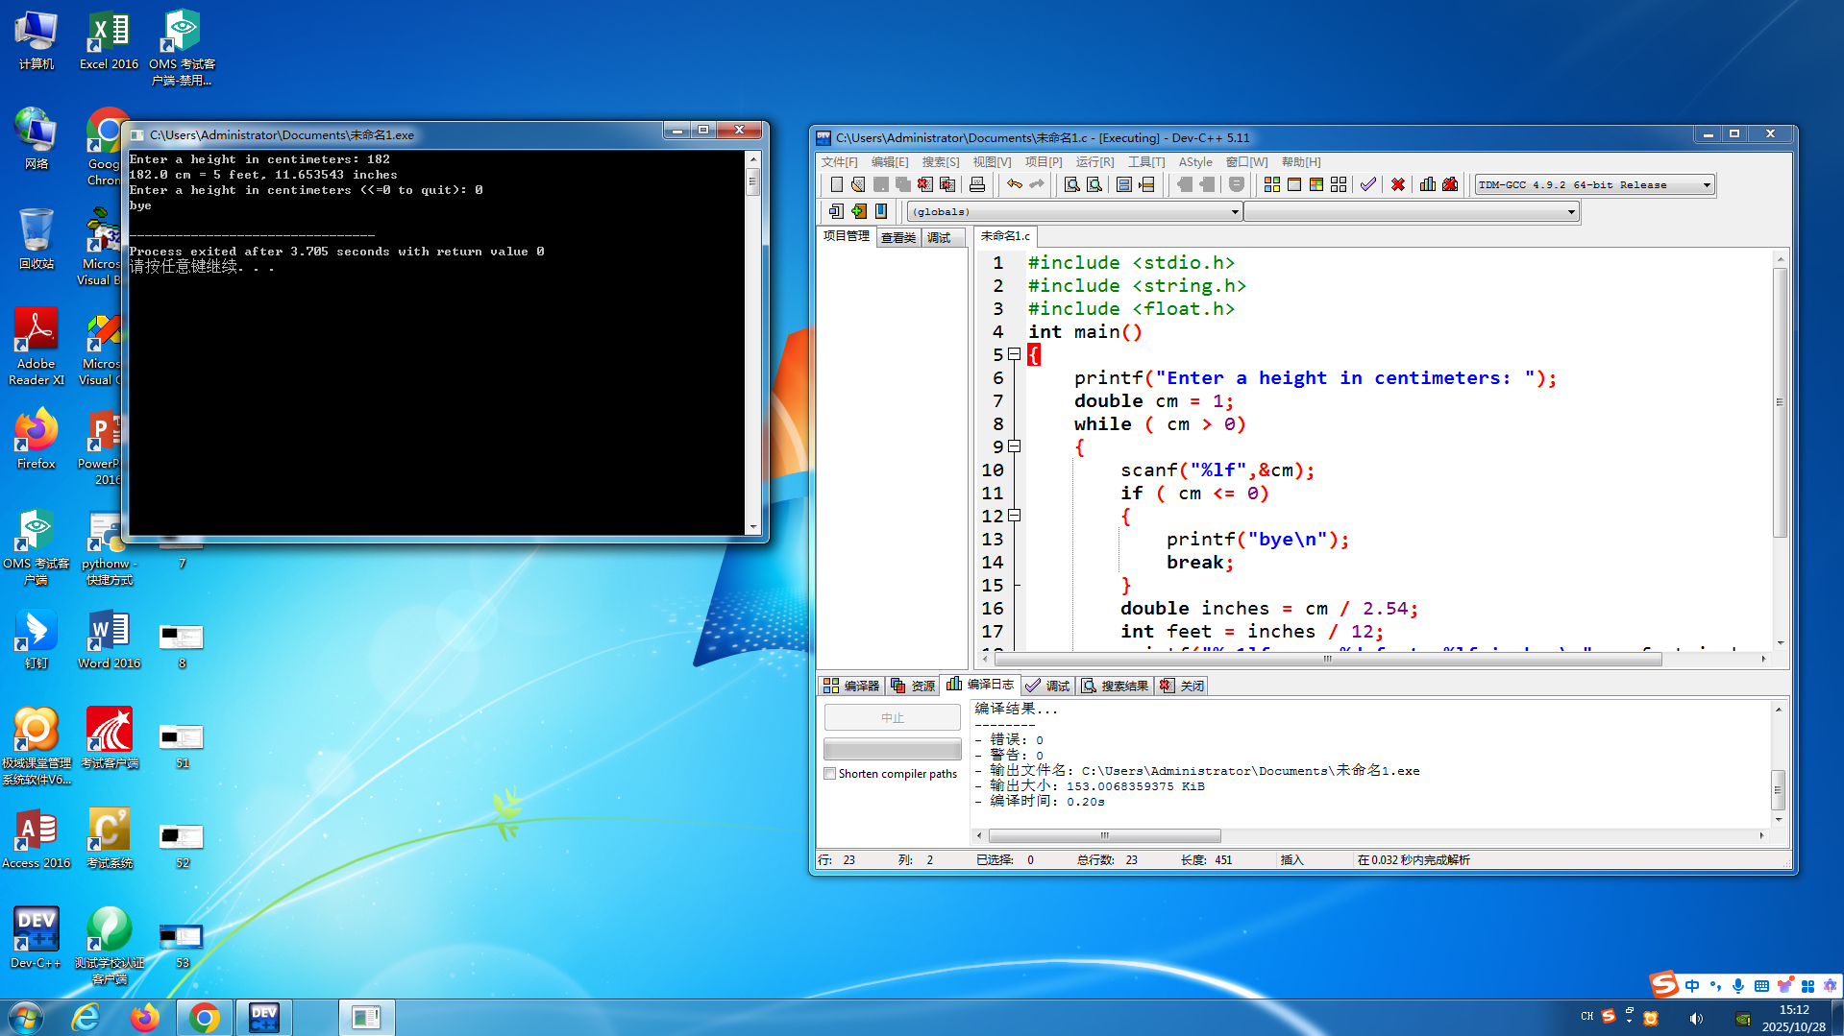Click the Delete profiling information icon
The width and height of the screenshot is (1844, 1036).
click(1450, 184)
